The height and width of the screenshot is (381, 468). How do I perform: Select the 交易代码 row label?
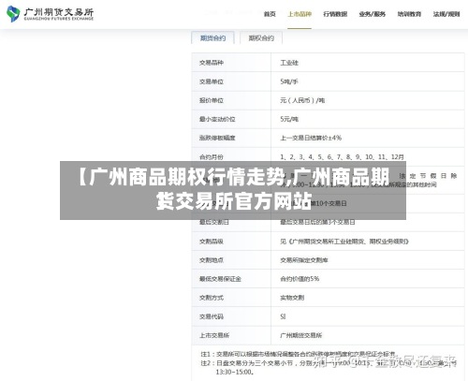click(212, 316)
